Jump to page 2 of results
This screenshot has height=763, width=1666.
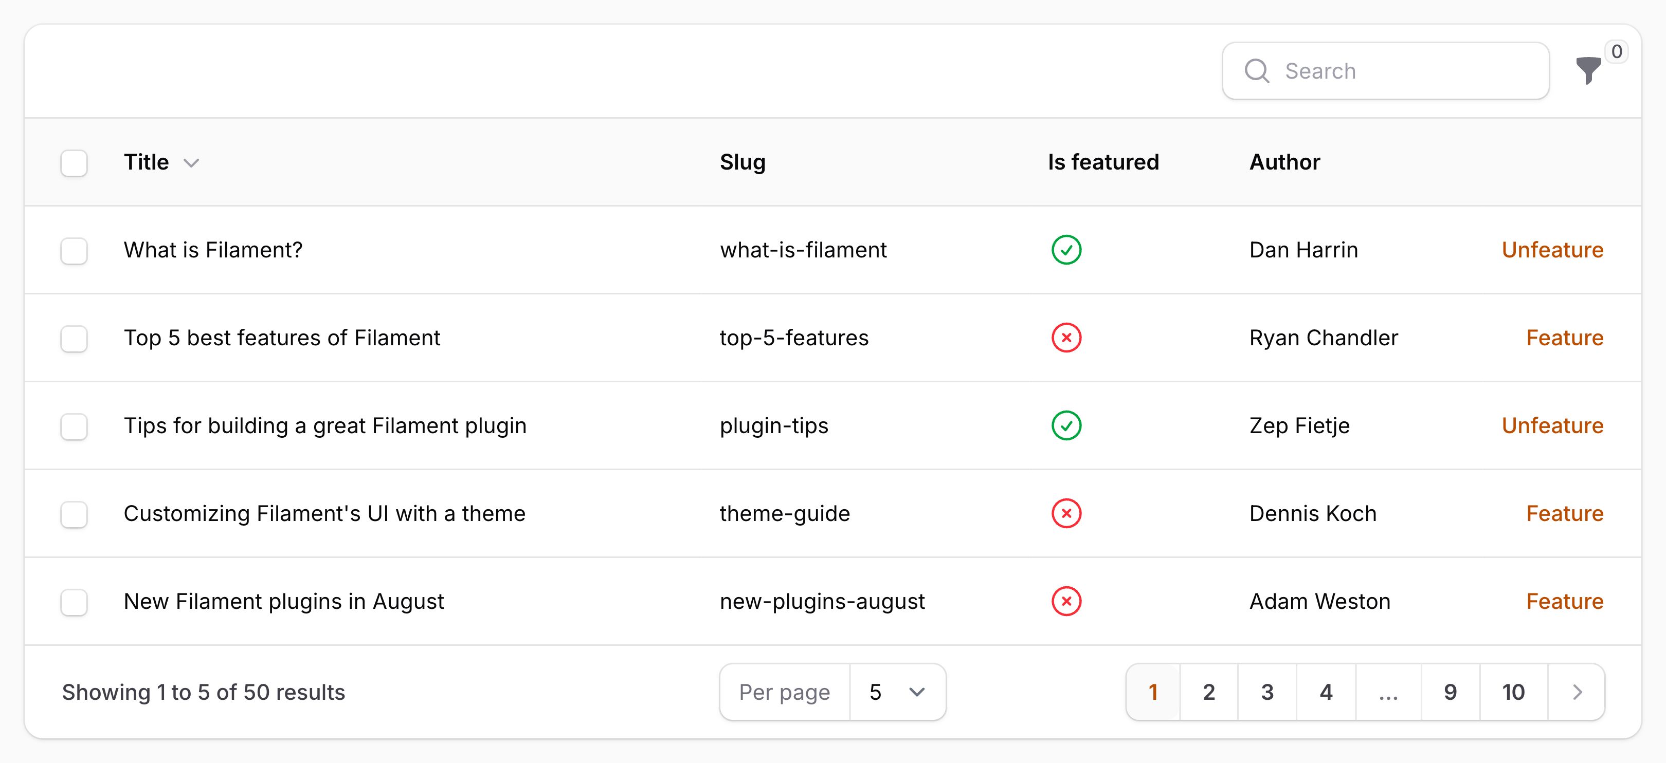(1208, 692)
